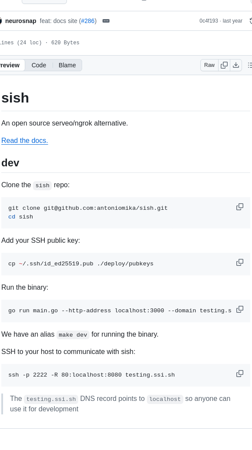
Task: Copy the go run binary command
Action: (x=239, y=309)
